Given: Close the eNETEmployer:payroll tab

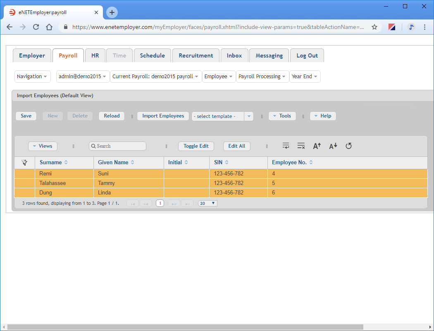Looking at the screenshot, I should point(96,12).
